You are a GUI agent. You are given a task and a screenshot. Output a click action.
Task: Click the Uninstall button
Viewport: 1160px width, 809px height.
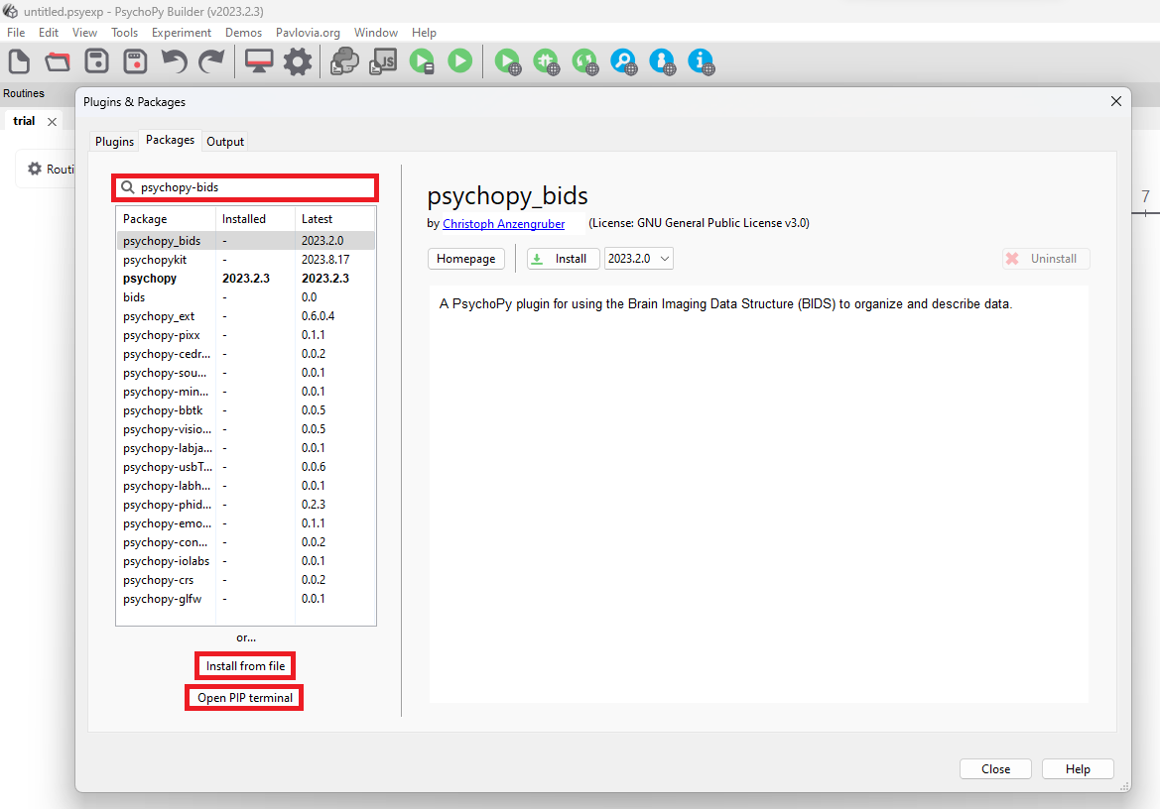pyautogui.click(x=1046, y=259)
